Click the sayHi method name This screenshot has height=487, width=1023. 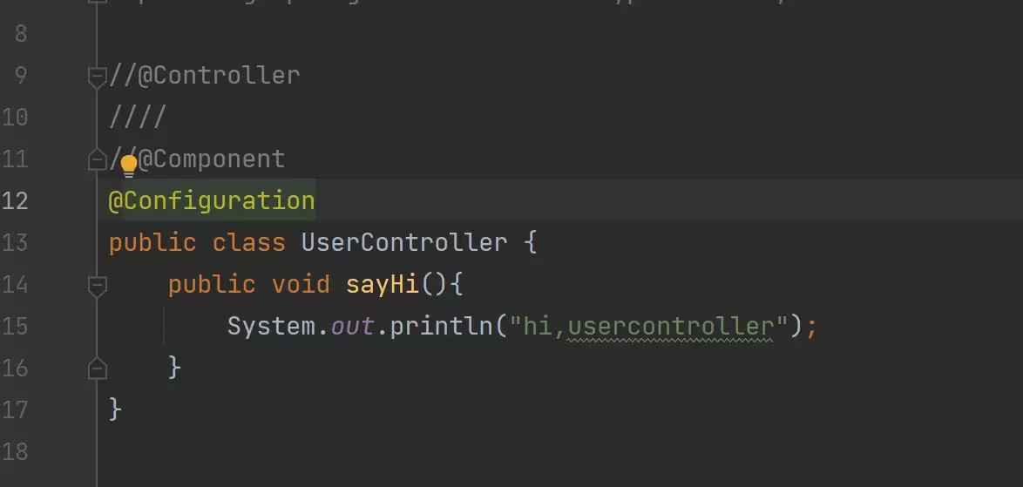point(383,284)
